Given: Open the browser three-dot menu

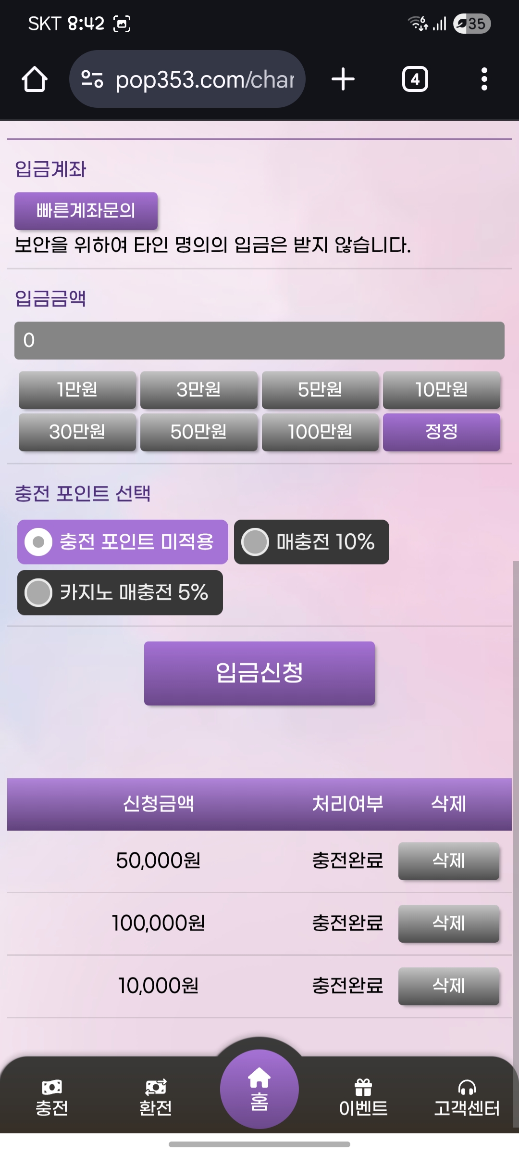Looking at the screenshot, I should point(484,79).
